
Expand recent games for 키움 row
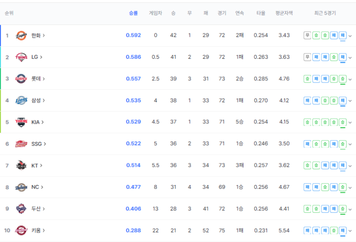tap(350, 231)
